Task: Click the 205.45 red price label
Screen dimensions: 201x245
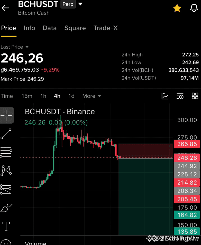Action: pos(187,199)
